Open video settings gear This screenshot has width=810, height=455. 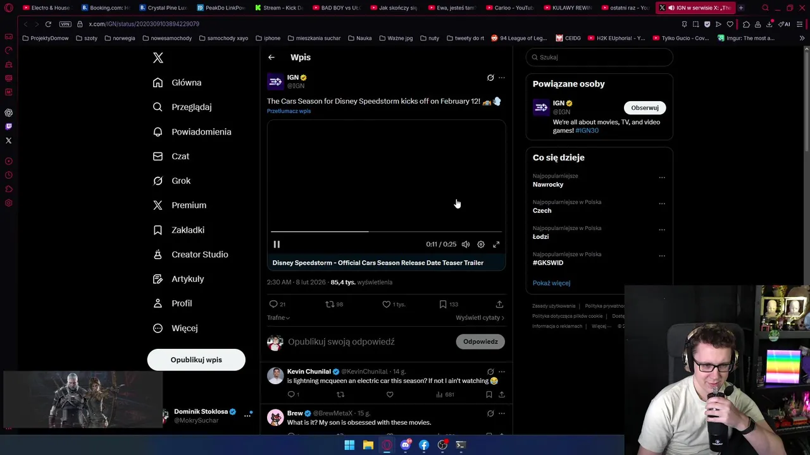481,245
